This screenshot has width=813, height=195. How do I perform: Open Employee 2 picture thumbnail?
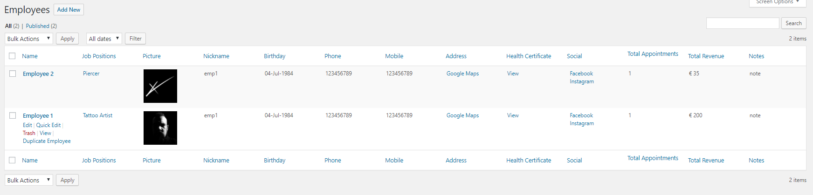[x=160, y=86]
